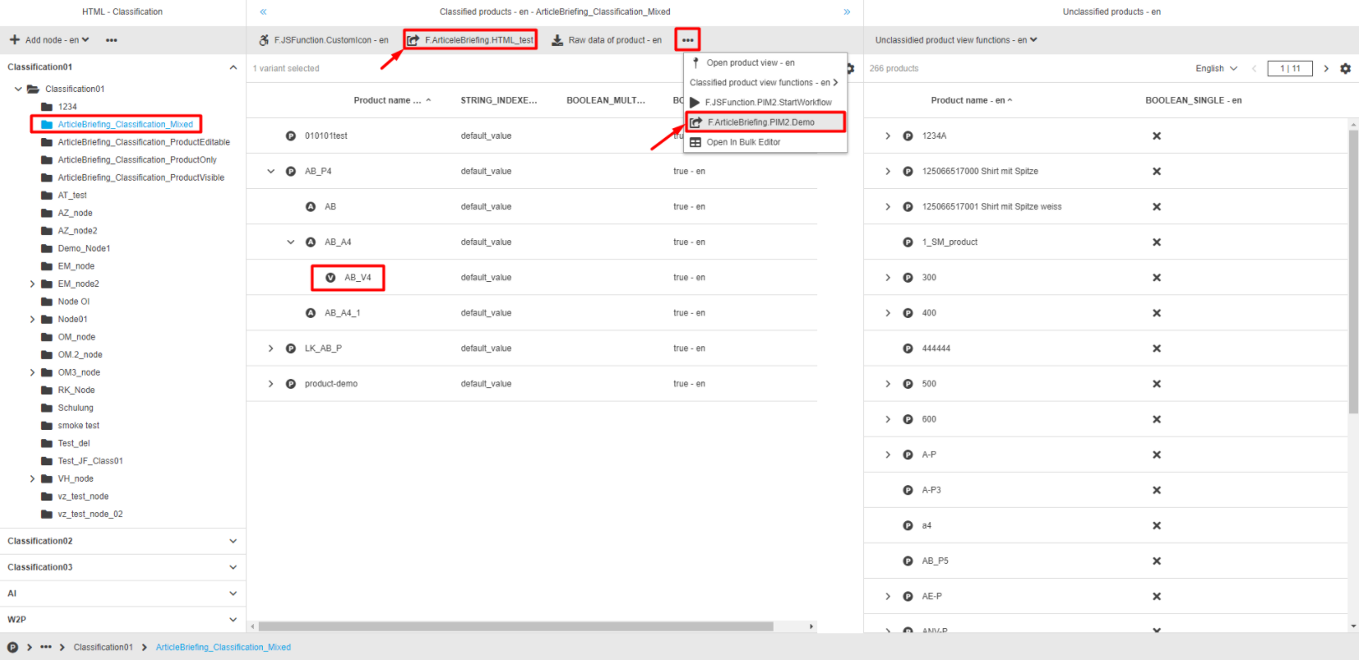Open the English language dropdown
The image size is (1359, 660).
(x=1216, y=69)
